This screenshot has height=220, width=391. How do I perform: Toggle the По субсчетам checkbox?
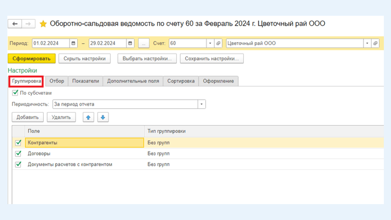pos(15,92)
